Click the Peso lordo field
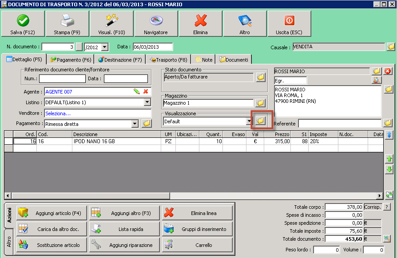Screen dimensions: 397x258 326,250
